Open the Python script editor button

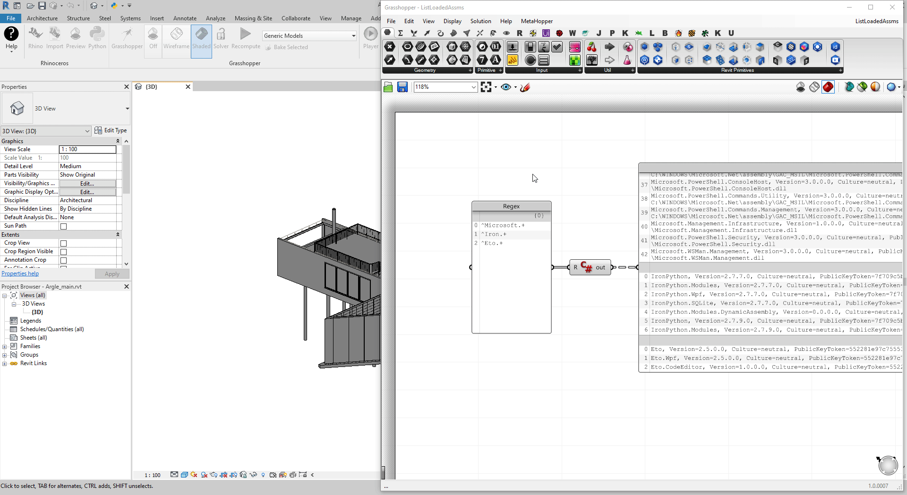coord(97,38)
